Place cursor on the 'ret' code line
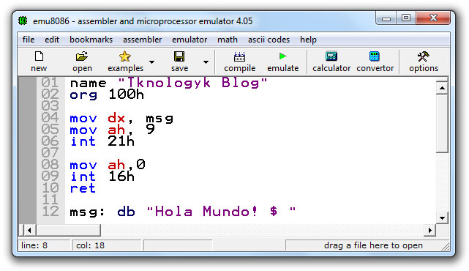The width and height of the screenshot is (469, 271). (83, 188)
